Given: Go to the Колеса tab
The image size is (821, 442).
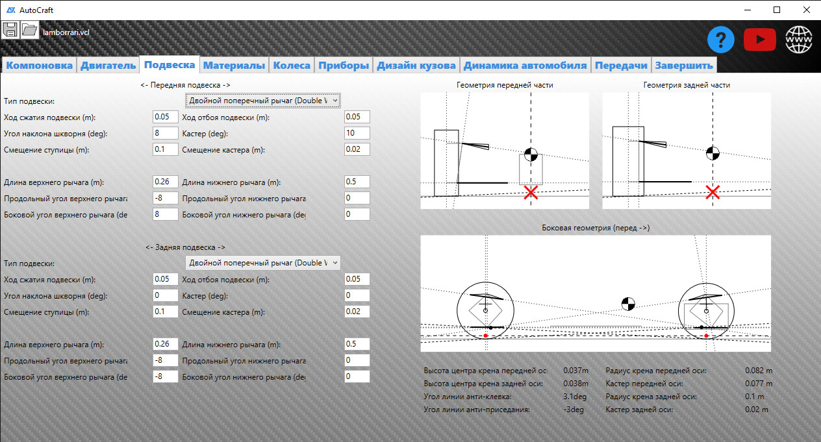Looking at the screenshot, I should point(291,66).
